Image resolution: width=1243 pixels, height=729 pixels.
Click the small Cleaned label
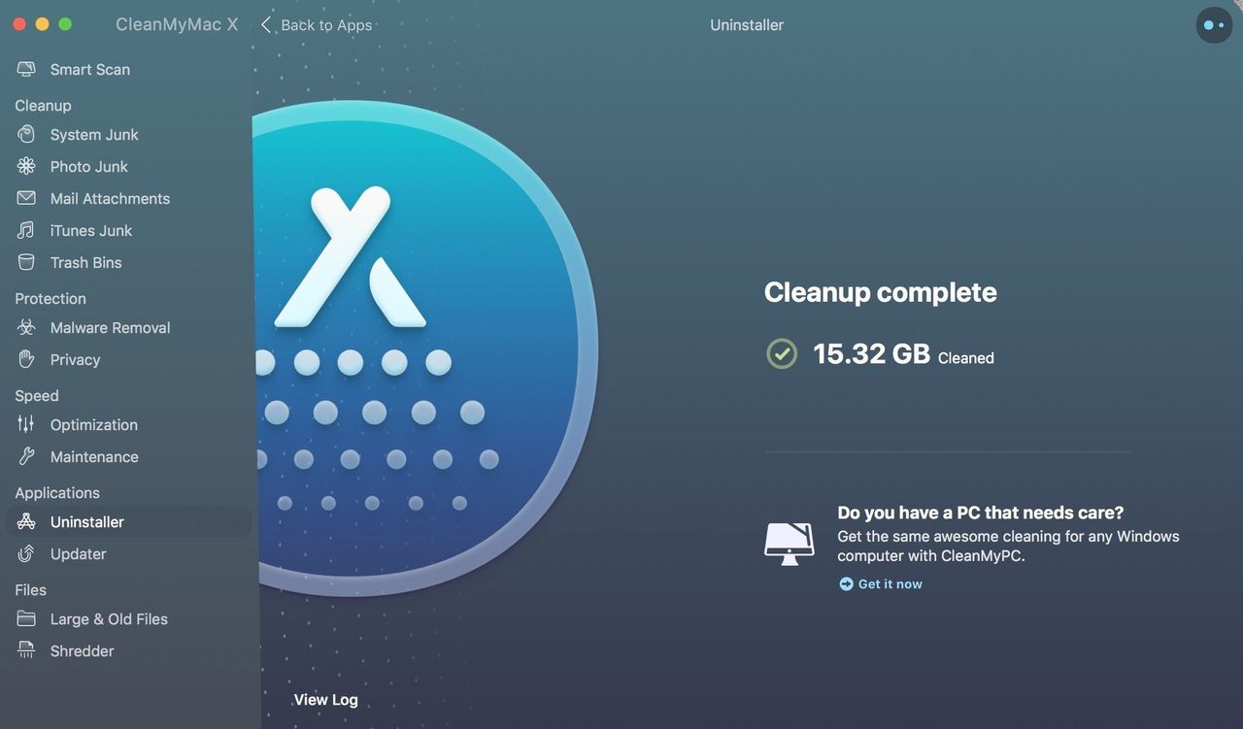(x=966, y=357)
